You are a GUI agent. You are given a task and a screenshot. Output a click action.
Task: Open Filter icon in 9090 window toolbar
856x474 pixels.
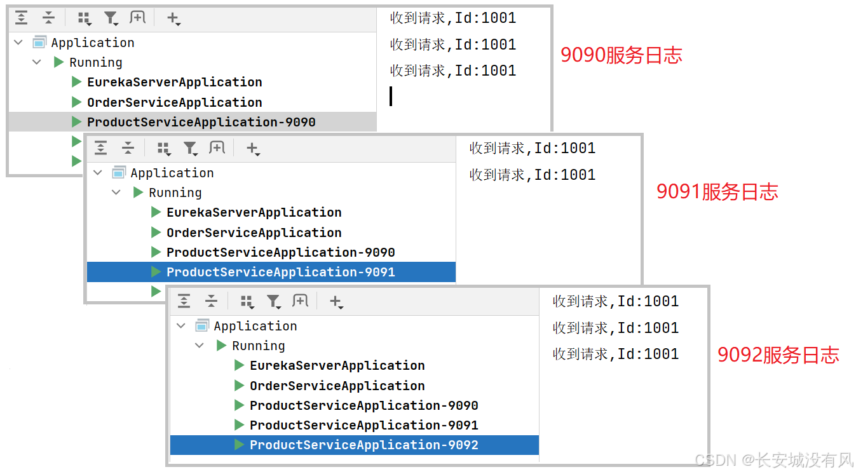111,18
